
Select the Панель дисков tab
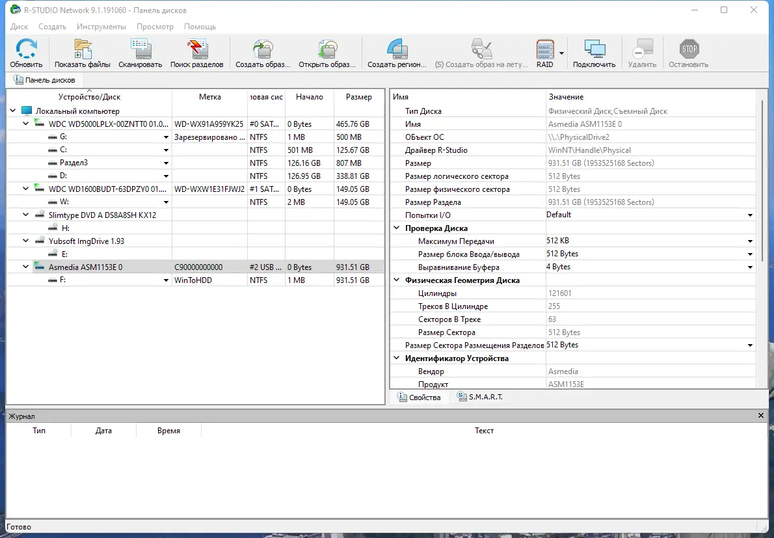pos(45,79)
